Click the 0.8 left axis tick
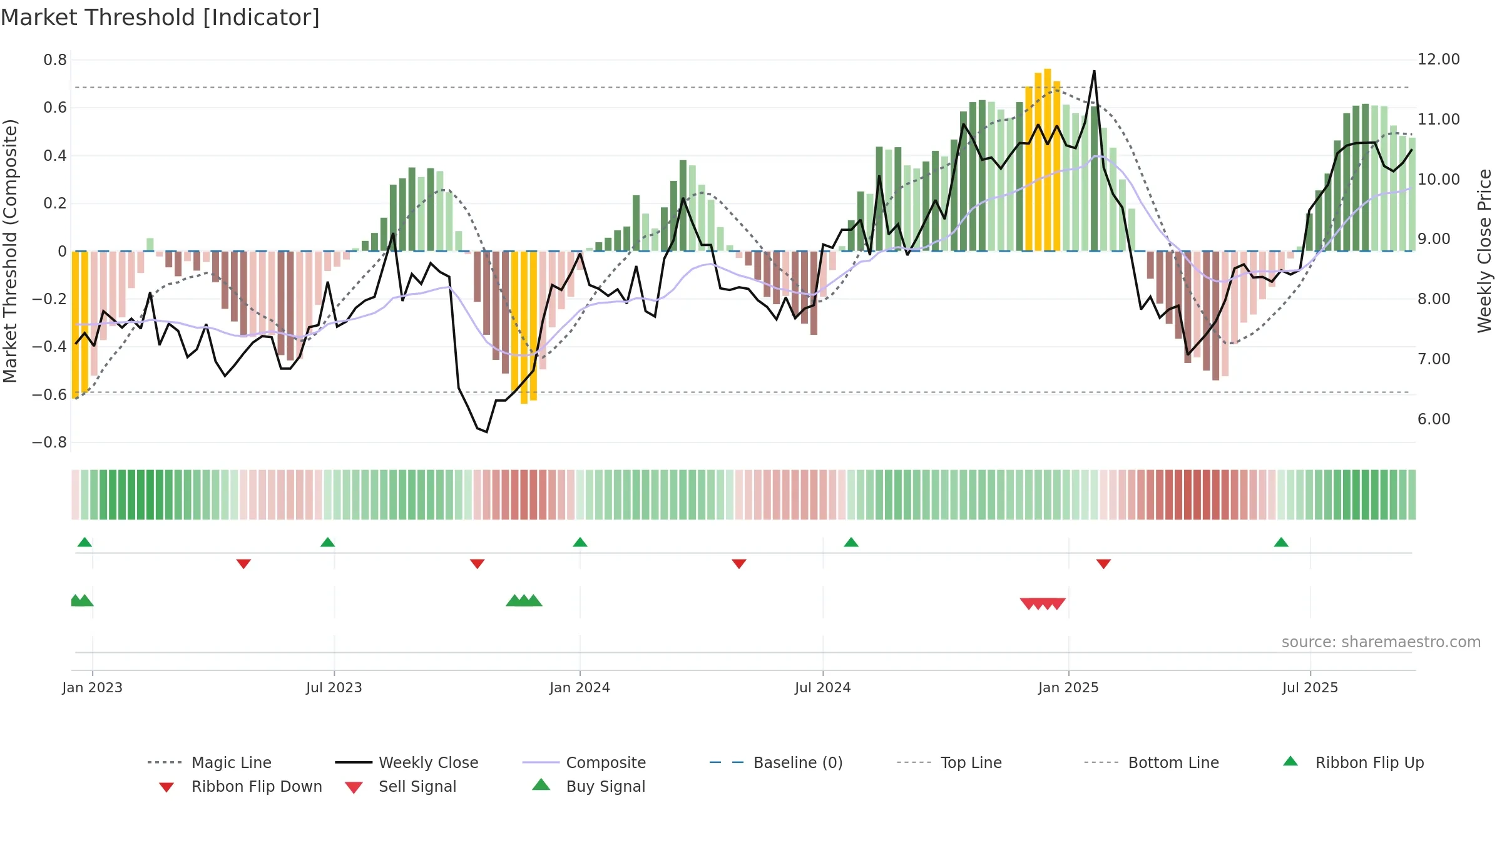 [55, 60]
